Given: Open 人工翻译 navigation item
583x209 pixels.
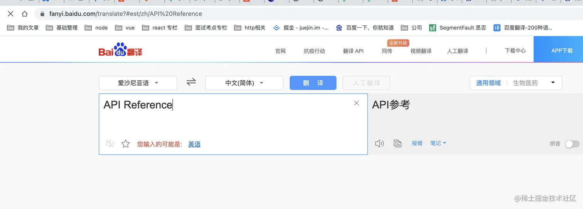Looking at the screenshot, I should (457, 51).
